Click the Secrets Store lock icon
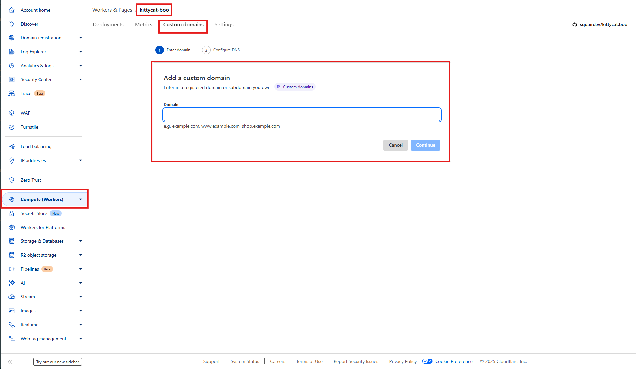Image resolution: width=636 pixels, height=369 pixels. point(12,213)
